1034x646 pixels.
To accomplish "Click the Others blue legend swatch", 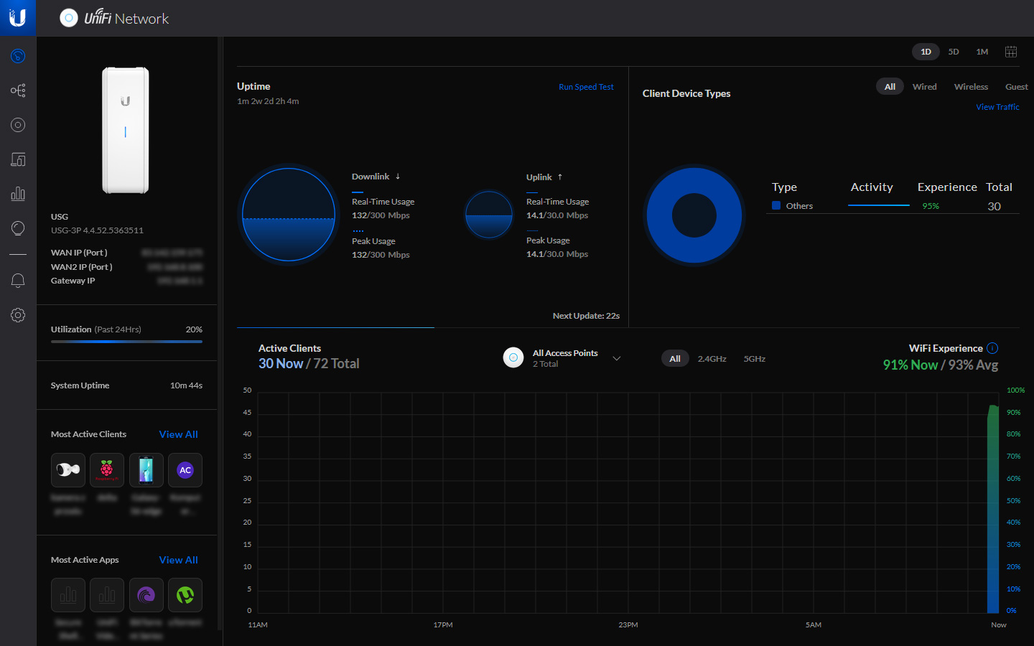I will (x=776, y=205).
